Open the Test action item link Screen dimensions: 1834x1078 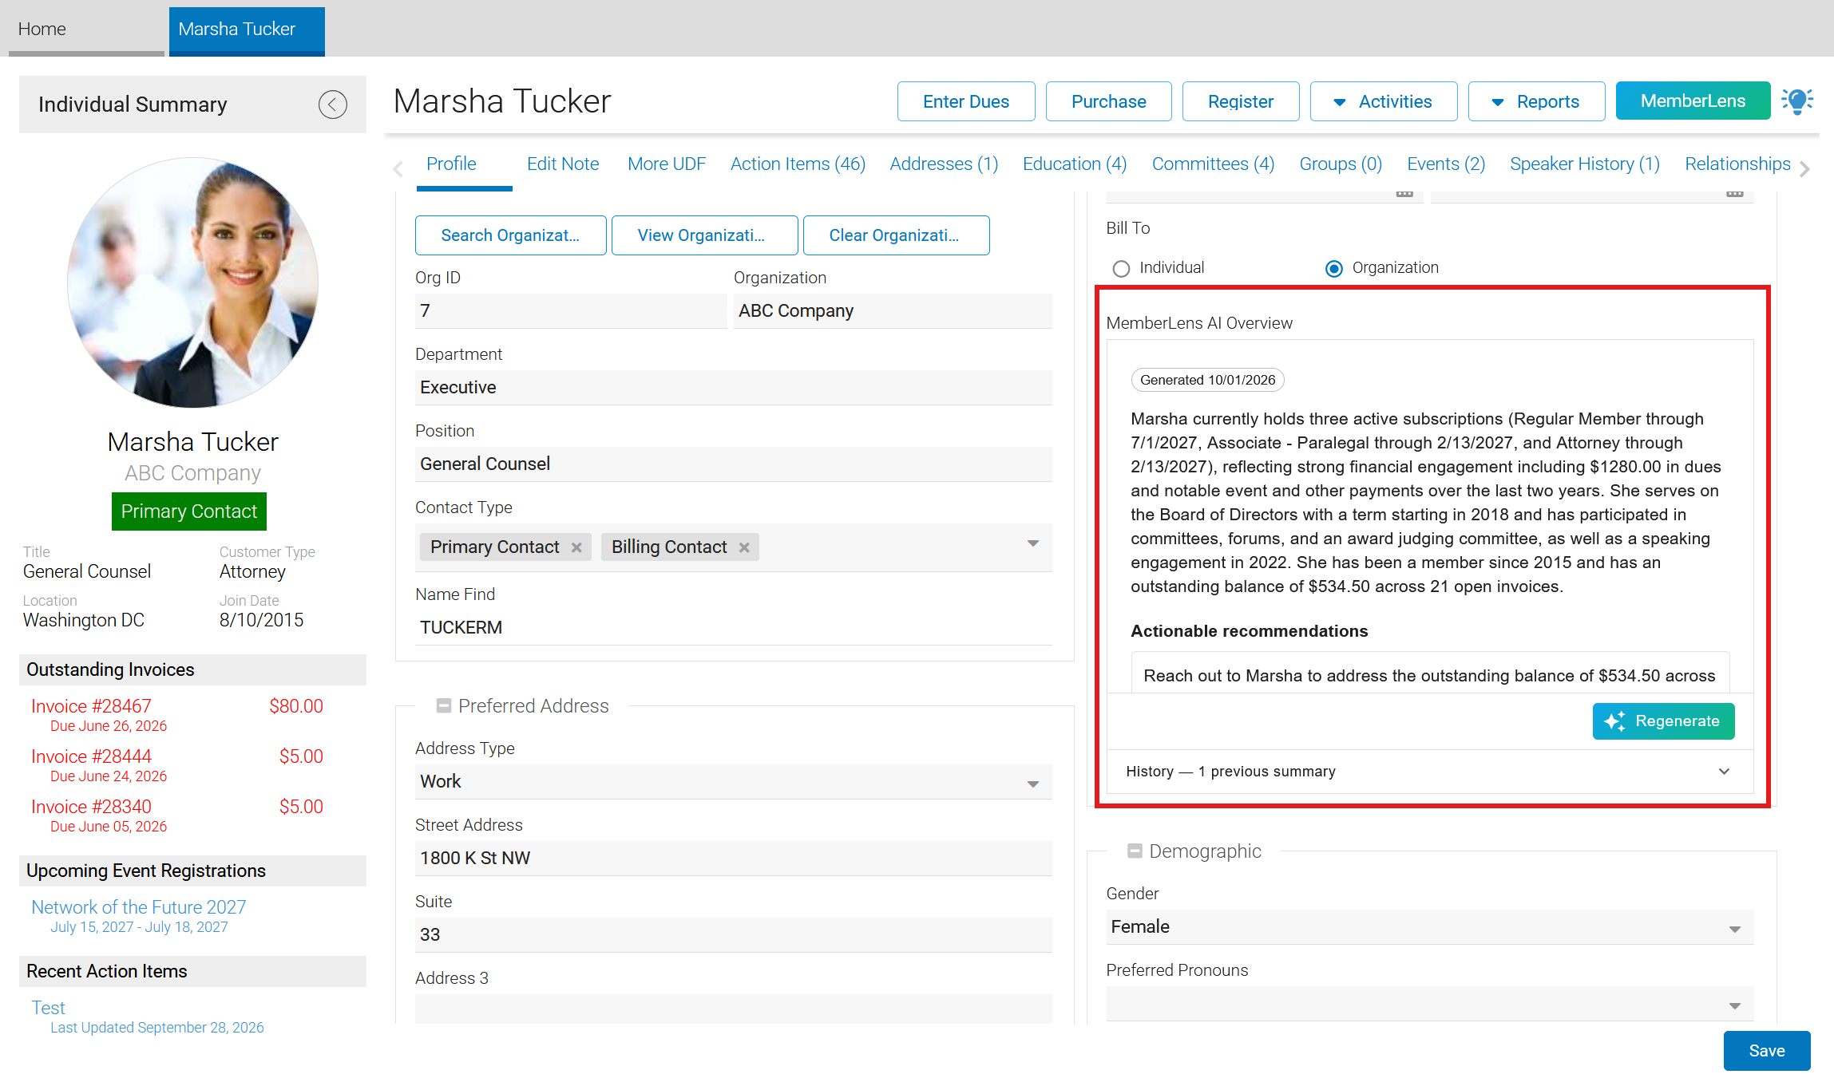(48, 1008)
